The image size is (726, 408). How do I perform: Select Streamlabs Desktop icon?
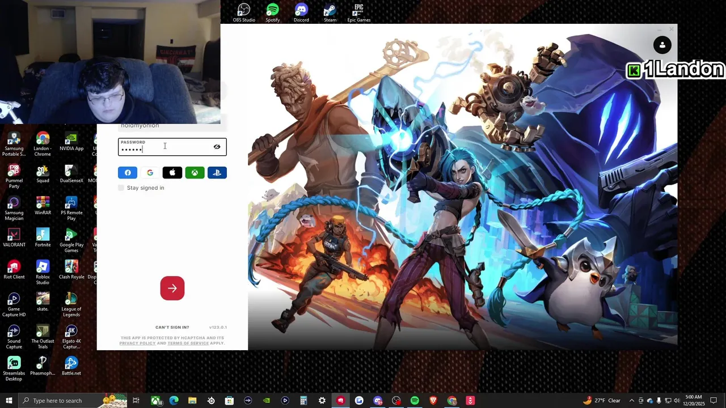coord(14,369)
